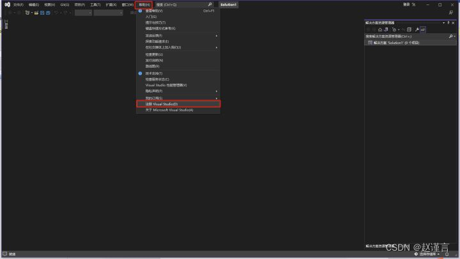This screenshot has width=460, height=259.
Task: Open the collapsed toolbox side tab
Action: pos(6,24)
